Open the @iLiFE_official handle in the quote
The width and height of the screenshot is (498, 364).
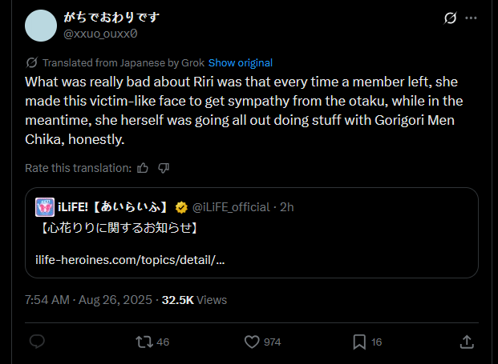click(231, 207)
